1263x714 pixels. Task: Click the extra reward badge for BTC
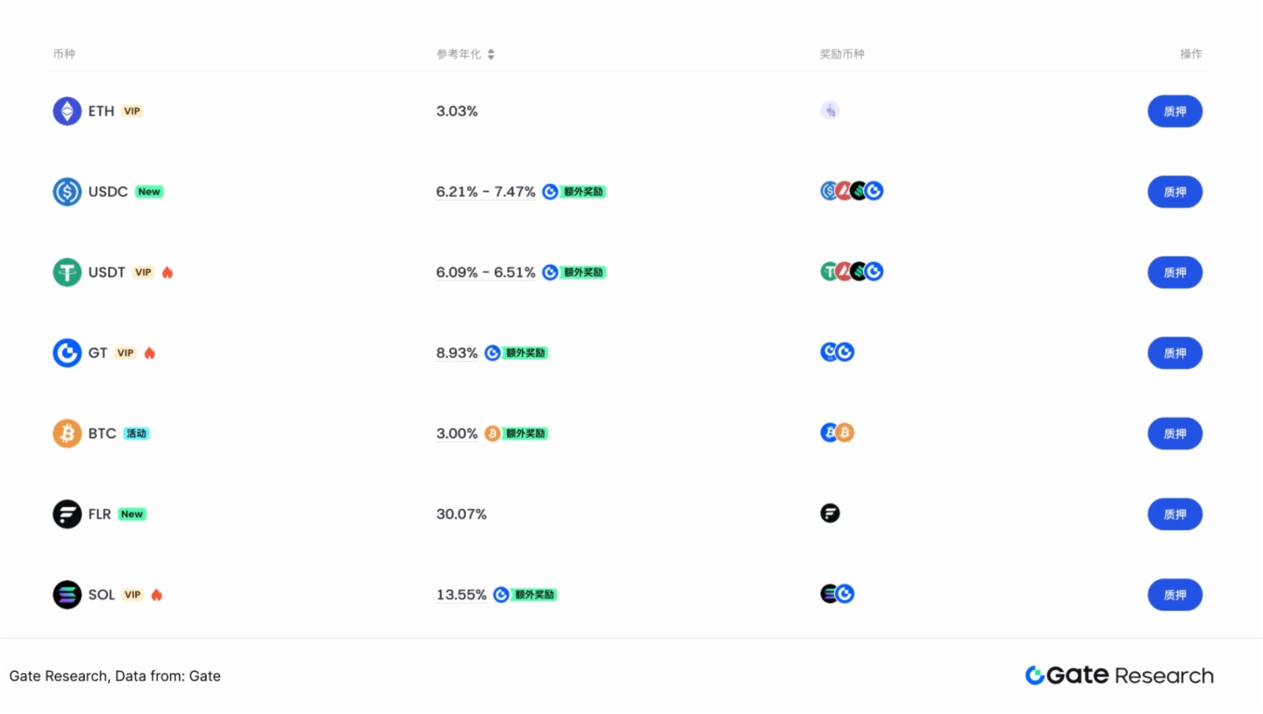[x=525, y=434]
